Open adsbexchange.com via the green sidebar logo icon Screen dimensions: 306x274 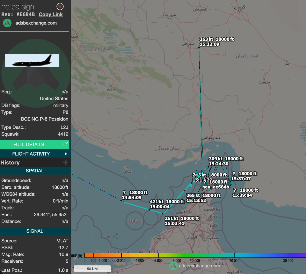point(7,23)
